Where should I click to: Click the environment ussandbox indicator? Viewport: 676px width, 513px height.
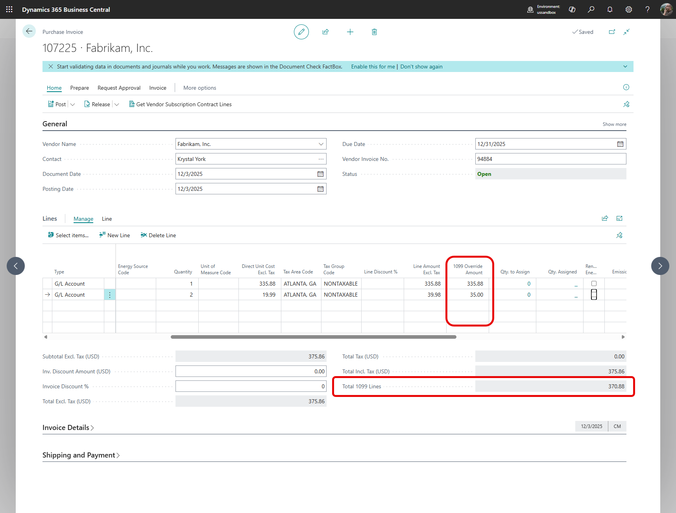coord(543,9)
